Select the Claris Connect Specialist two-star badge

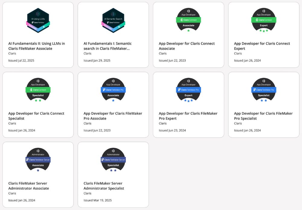[x=38, y=90]
